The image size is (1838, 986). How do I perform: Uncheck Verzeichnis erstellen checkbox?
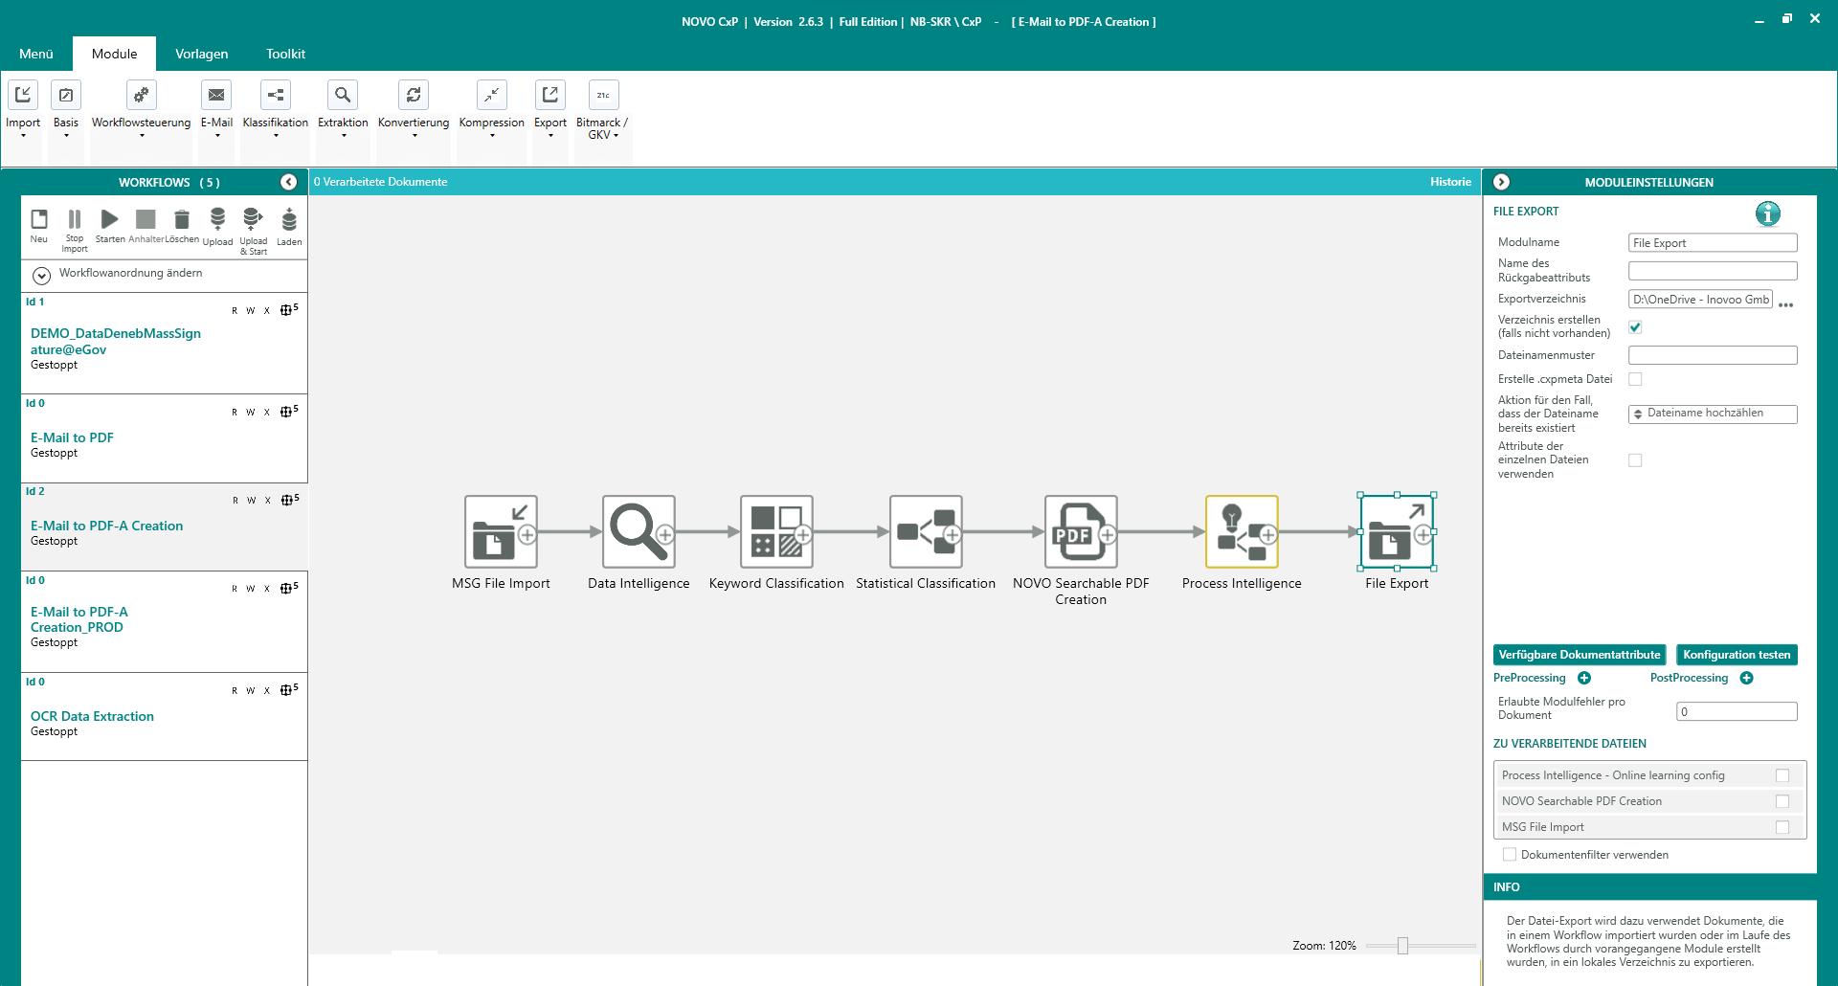click(x=1635, y=327)
